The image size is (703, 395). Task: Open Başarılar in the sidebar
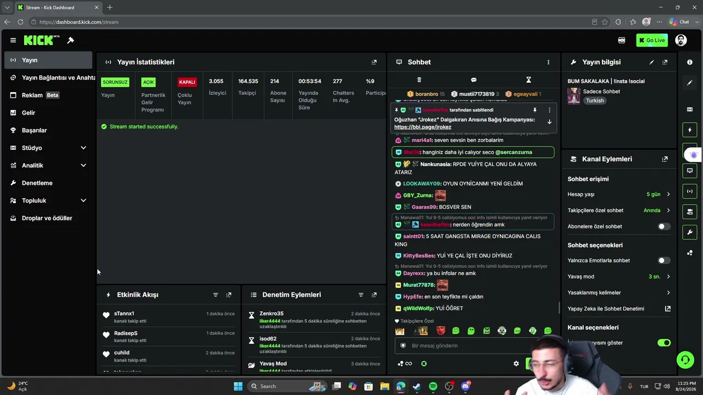49,130
